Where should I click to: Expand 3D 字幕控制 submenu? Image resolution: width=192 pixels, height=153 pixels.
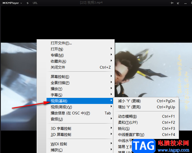pyautogui.click(x=80, y=129)
